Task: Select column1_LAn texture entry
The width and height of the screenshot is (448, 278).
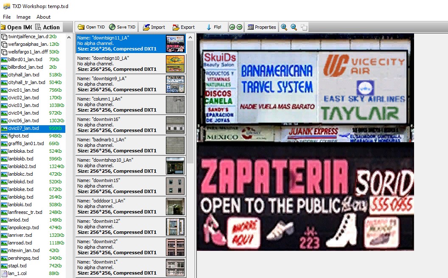Action: click(131, 104)
